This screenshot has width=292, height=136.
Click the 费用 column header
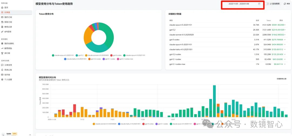(x=281, y=21)
